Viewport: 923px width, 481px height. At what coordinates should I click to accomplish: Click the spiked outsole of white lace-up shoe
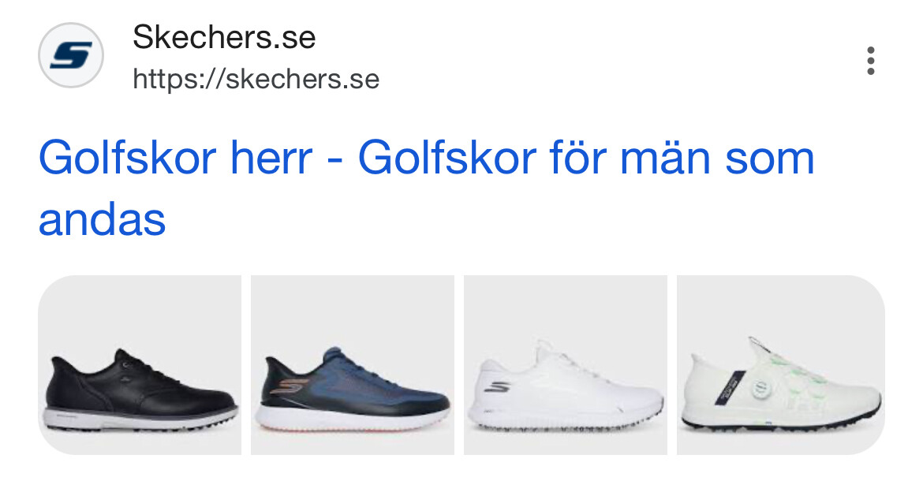(x=565, y=424)
